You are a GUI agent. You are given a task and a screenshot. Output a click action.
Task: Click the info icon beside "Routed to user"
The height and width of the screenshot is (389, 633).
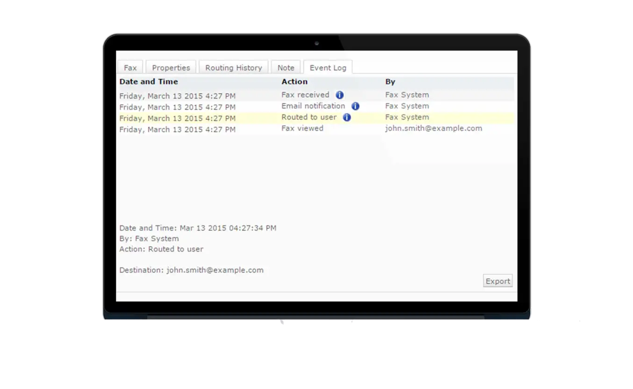pyautogui.click(x=346, y=118)
